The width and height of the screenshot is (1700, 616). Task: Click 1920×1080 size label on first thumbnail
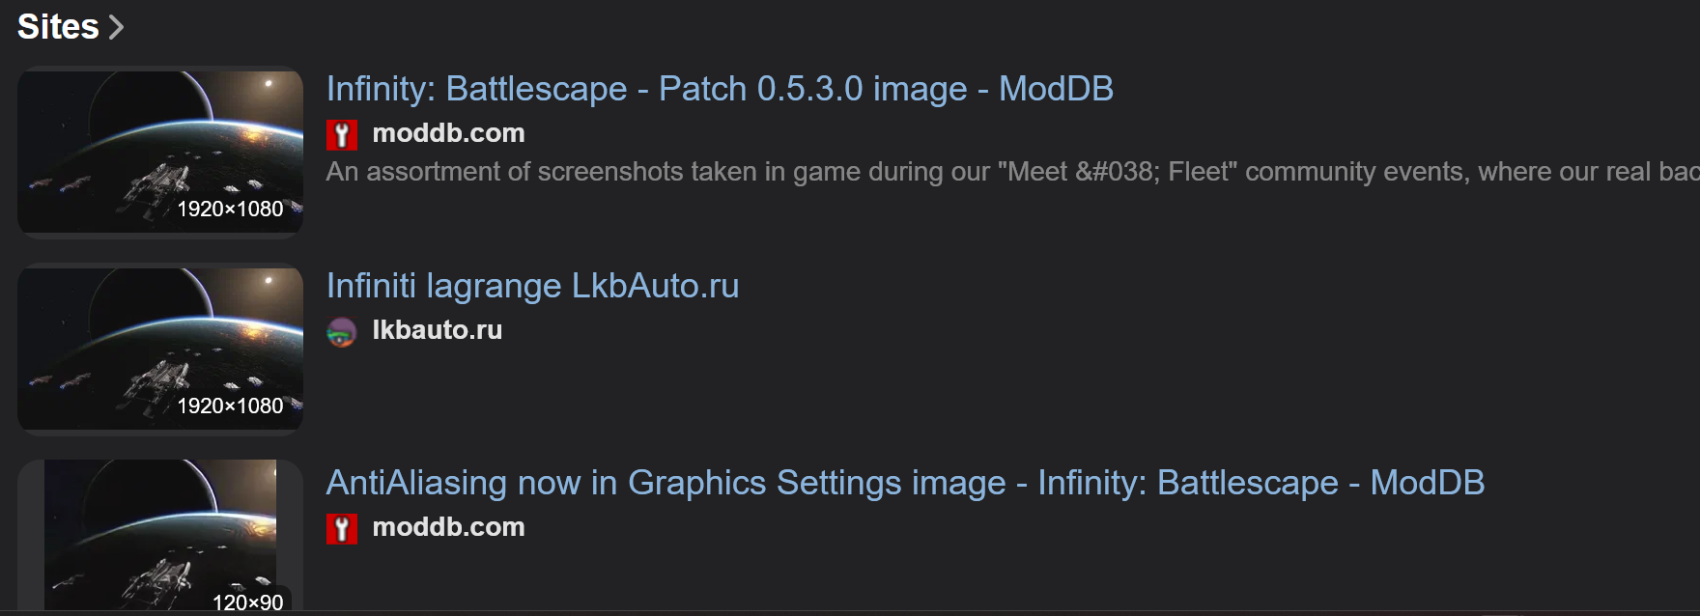point(230,209)
